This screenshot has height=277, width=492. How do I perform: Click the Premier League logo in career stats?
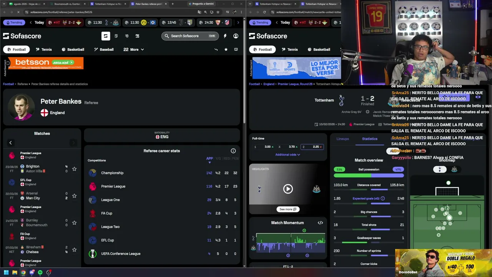click(x=93, y=186)
